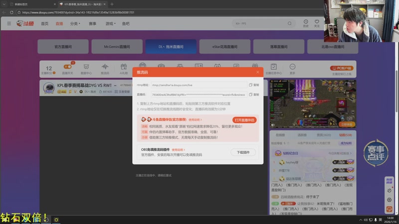Click the sidebar target-circle icon
This screenshot has width=399, height=224.
tap(389, 200)
